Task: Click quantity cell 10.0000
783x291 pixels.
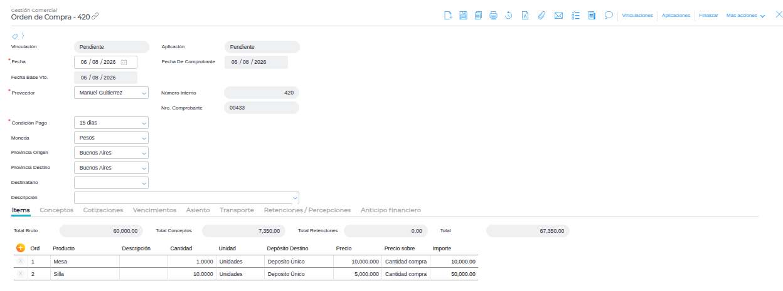Action: (x=191, y=274)
